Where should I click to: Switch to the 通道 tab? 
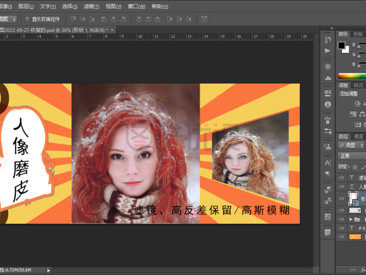pyautogui.click(x=358, y=136)
